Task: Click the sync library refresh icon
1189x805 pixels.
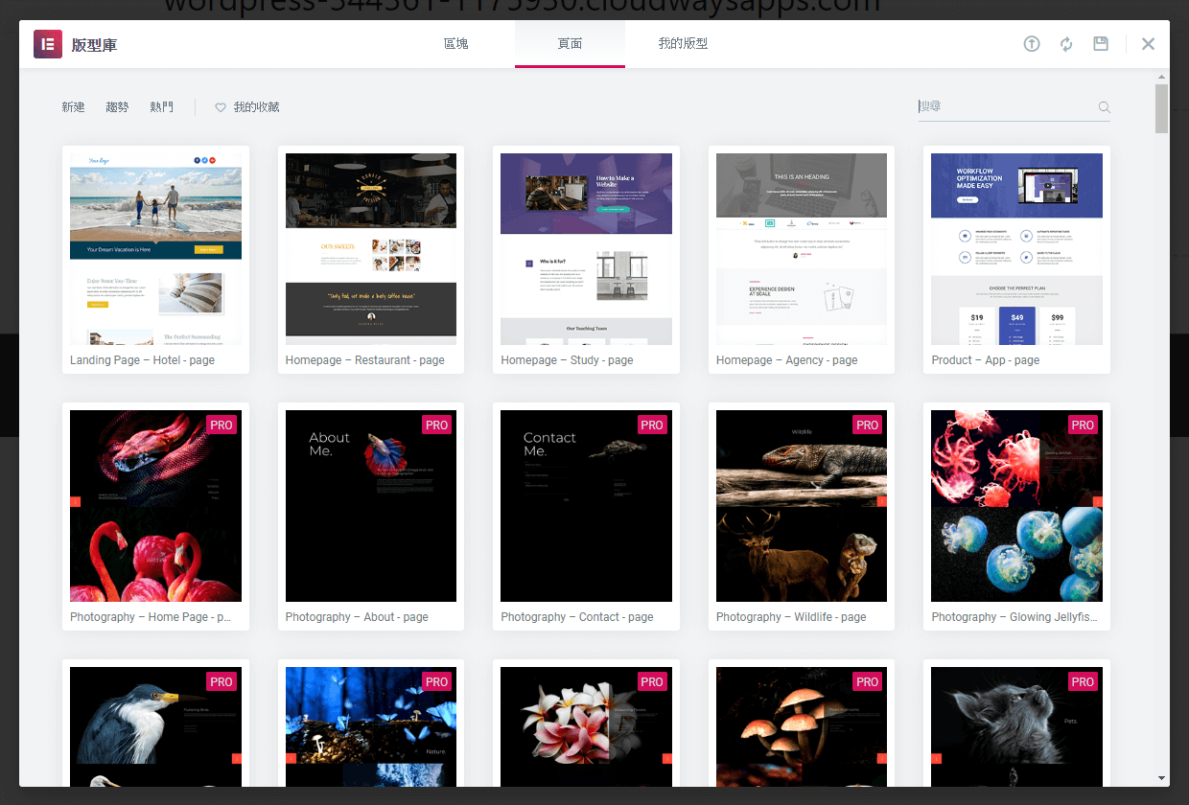Action: click(1066, 44)
